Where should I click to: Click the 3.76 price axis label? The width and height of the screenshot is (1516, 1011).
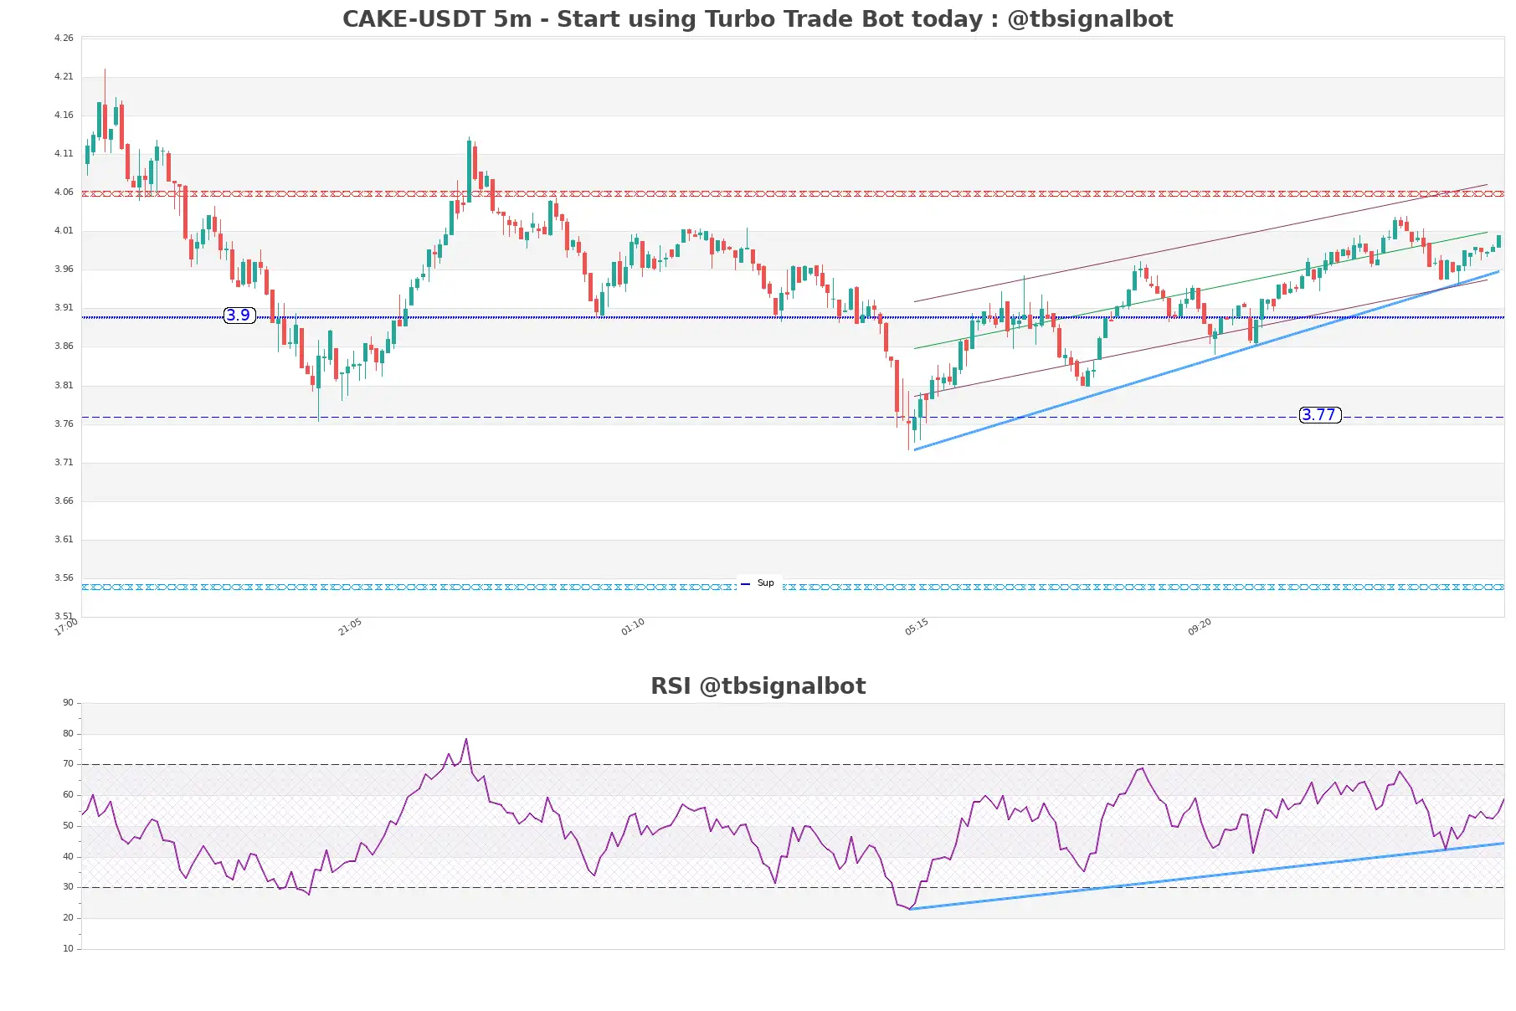click(64, 424)
